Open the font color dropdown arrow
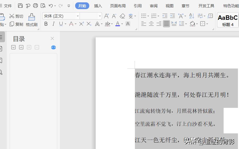239x149 pixels. click(x=122, y=24)
